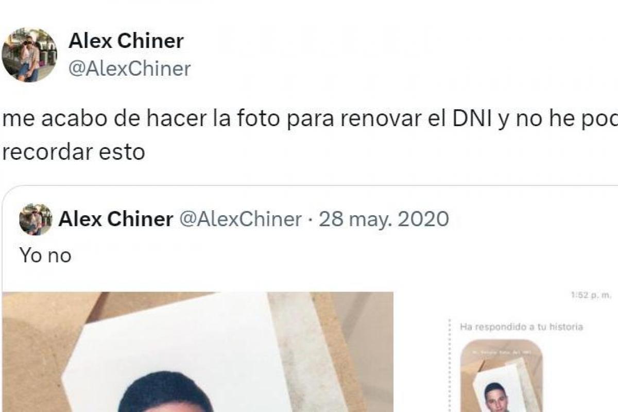This screenshot has height=412, width=618.
Task: Click Alex Chiner name in quoted tweet
Action: [115, 219]
